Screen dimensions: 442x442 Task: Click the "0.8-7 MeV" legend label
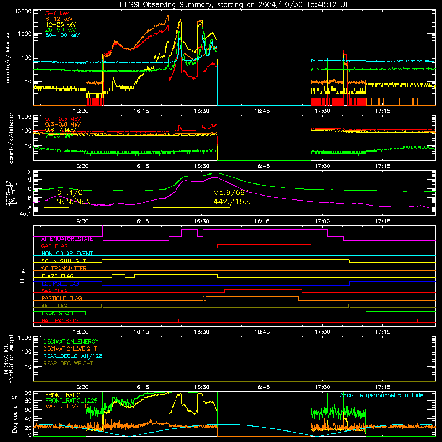pos(60,130)
